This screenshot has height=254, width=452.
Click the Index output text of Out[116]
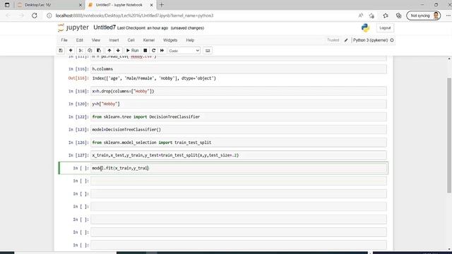click(154, 78)
